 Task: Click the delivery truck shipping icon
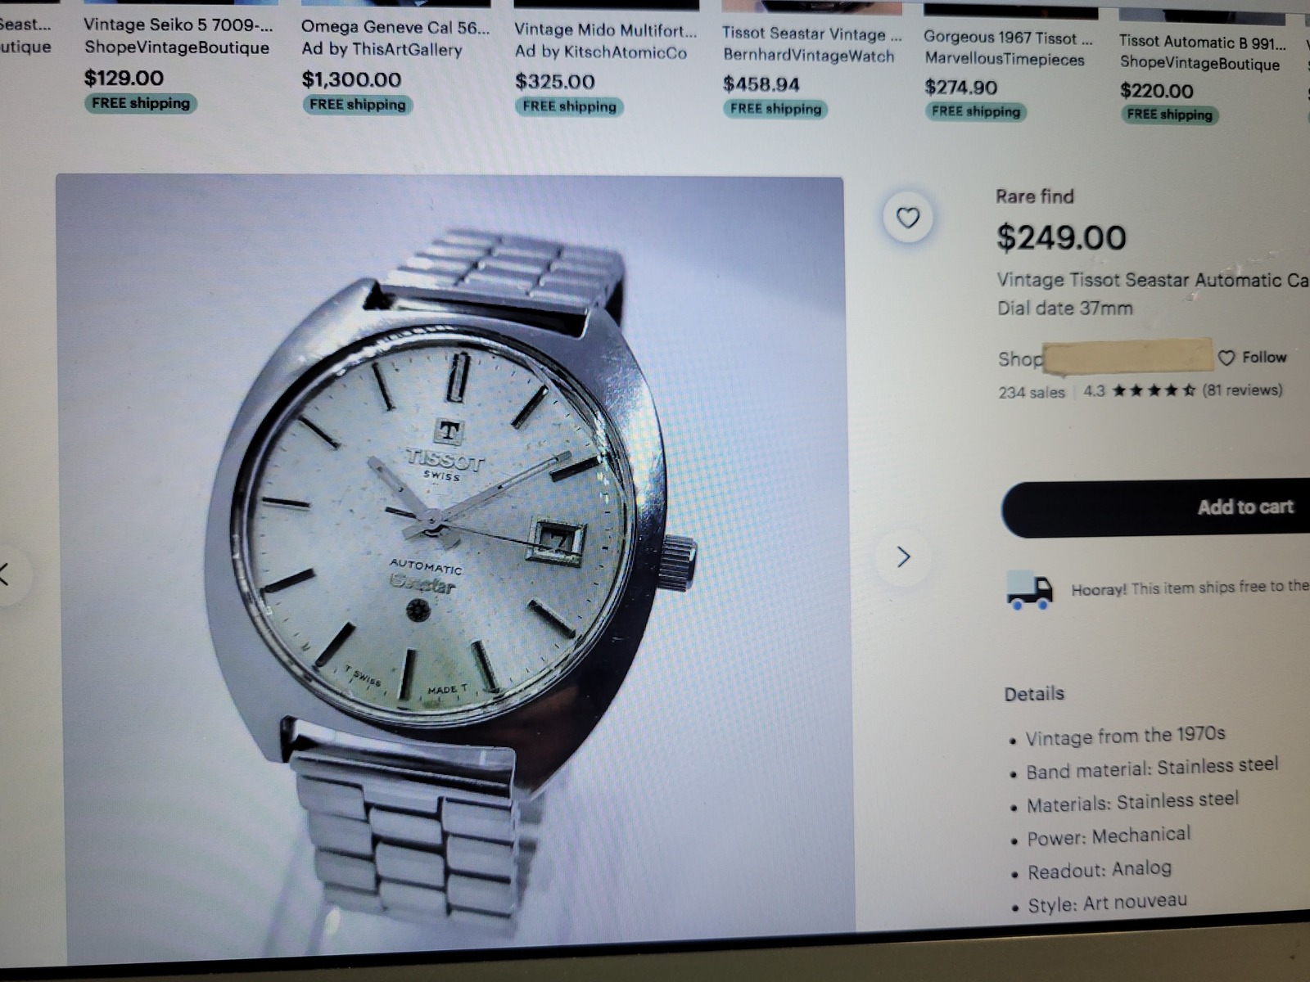pyautogui.click(x=1028, y=590)
